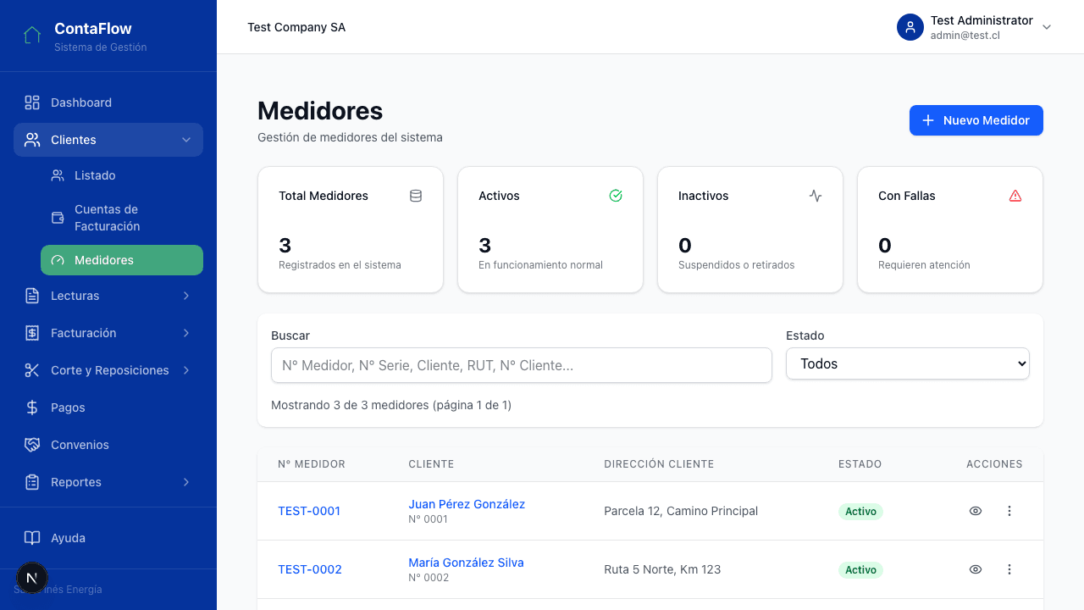Click the Convenios handshake icon
This screenshot has height=610, width=1084.
pyautogui.click(x=32, y=445)
